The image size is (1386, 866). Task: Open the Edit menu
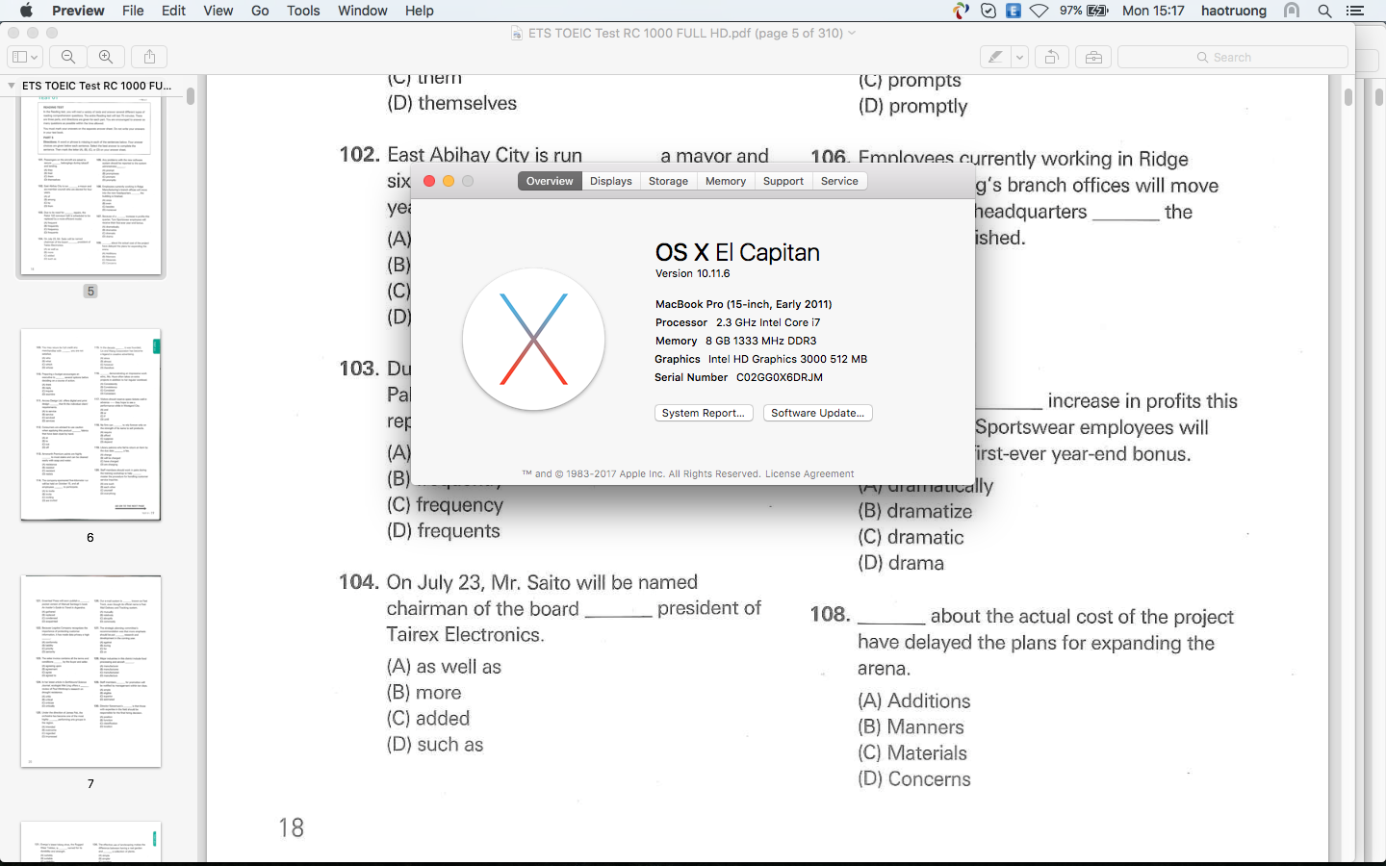click(174, 11)
